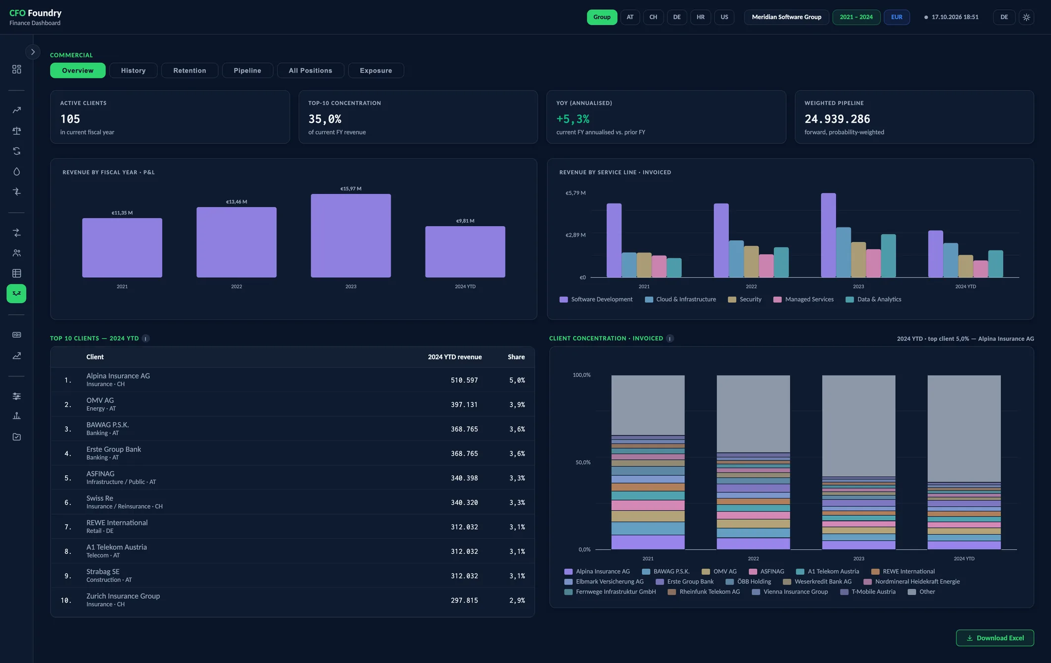
Task: Click the circular refresh arrows sidebar icon
Action: 16,151
